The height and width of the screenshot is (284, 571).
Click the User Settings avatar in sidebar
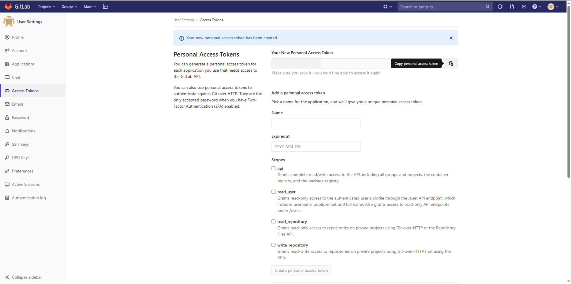click(x=9, y=21)
